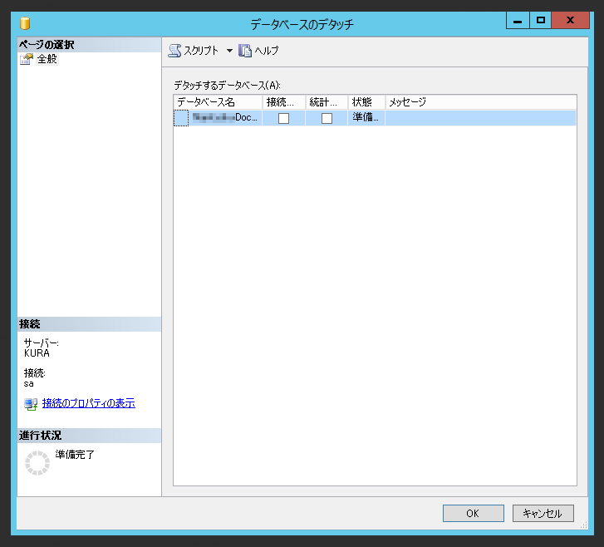The width and height of the screenshot is (604, 547).
Task: Click the message cell of the database row
Action: click(481, 117)
